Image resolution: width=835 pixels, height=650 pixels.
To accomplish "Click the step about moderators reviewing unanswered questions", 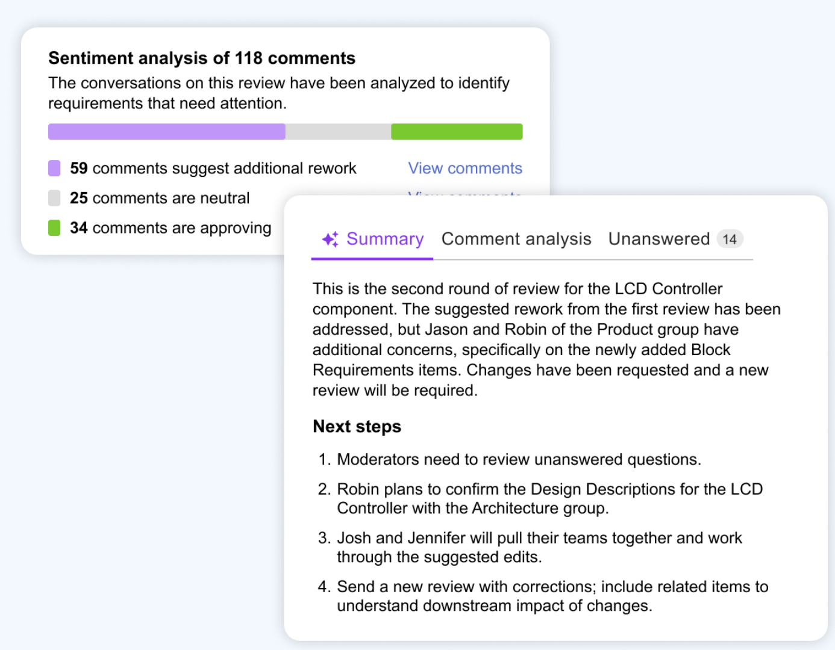I will pyautogui.click(x=518, y=460).
